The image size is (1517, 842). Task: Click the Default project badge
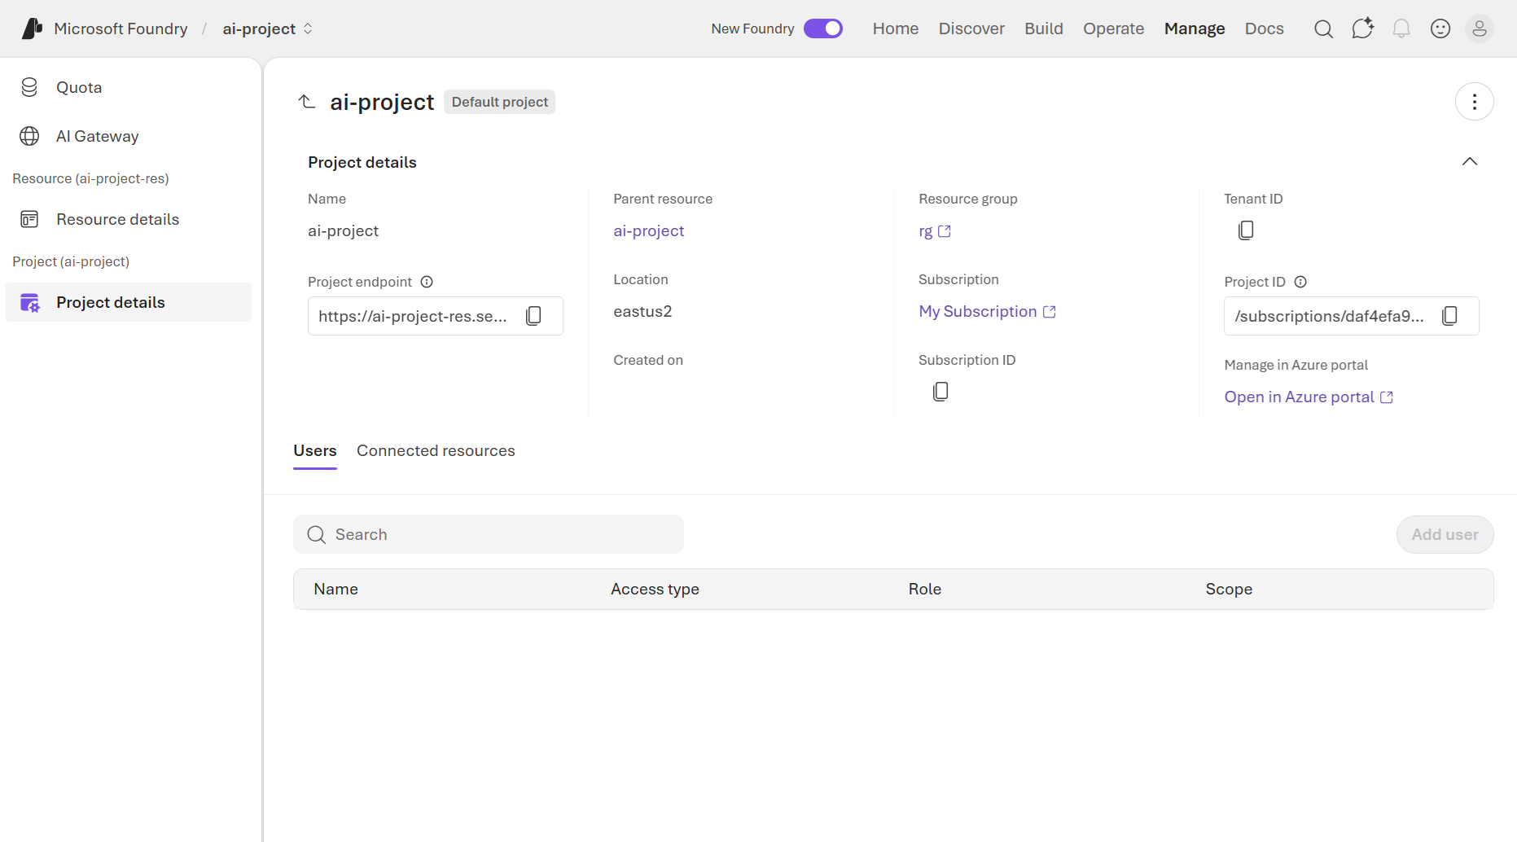click(500, 102)
